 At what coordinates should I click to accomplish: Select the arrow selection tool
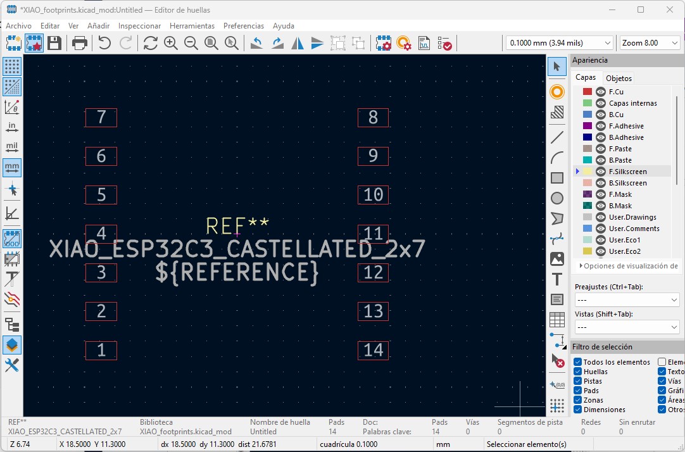click(557, 67)
